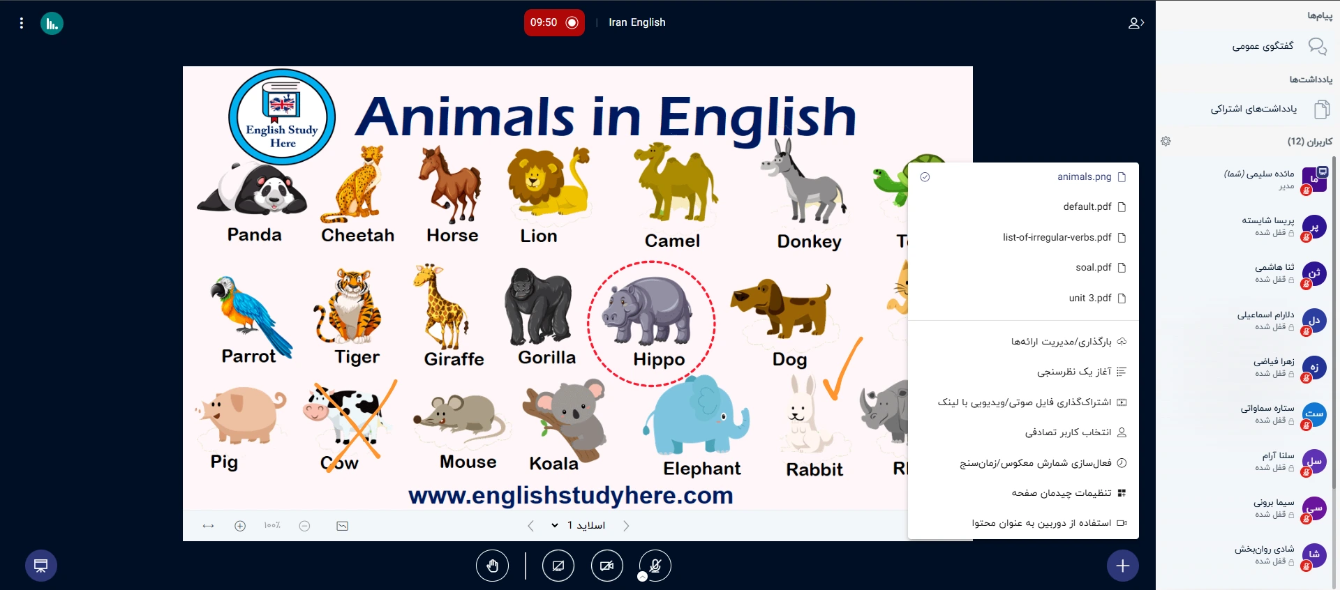This screenshot has width=1340, height=590.
Task: Minimize presentation with bottom-left button
Action: [41, 566]
